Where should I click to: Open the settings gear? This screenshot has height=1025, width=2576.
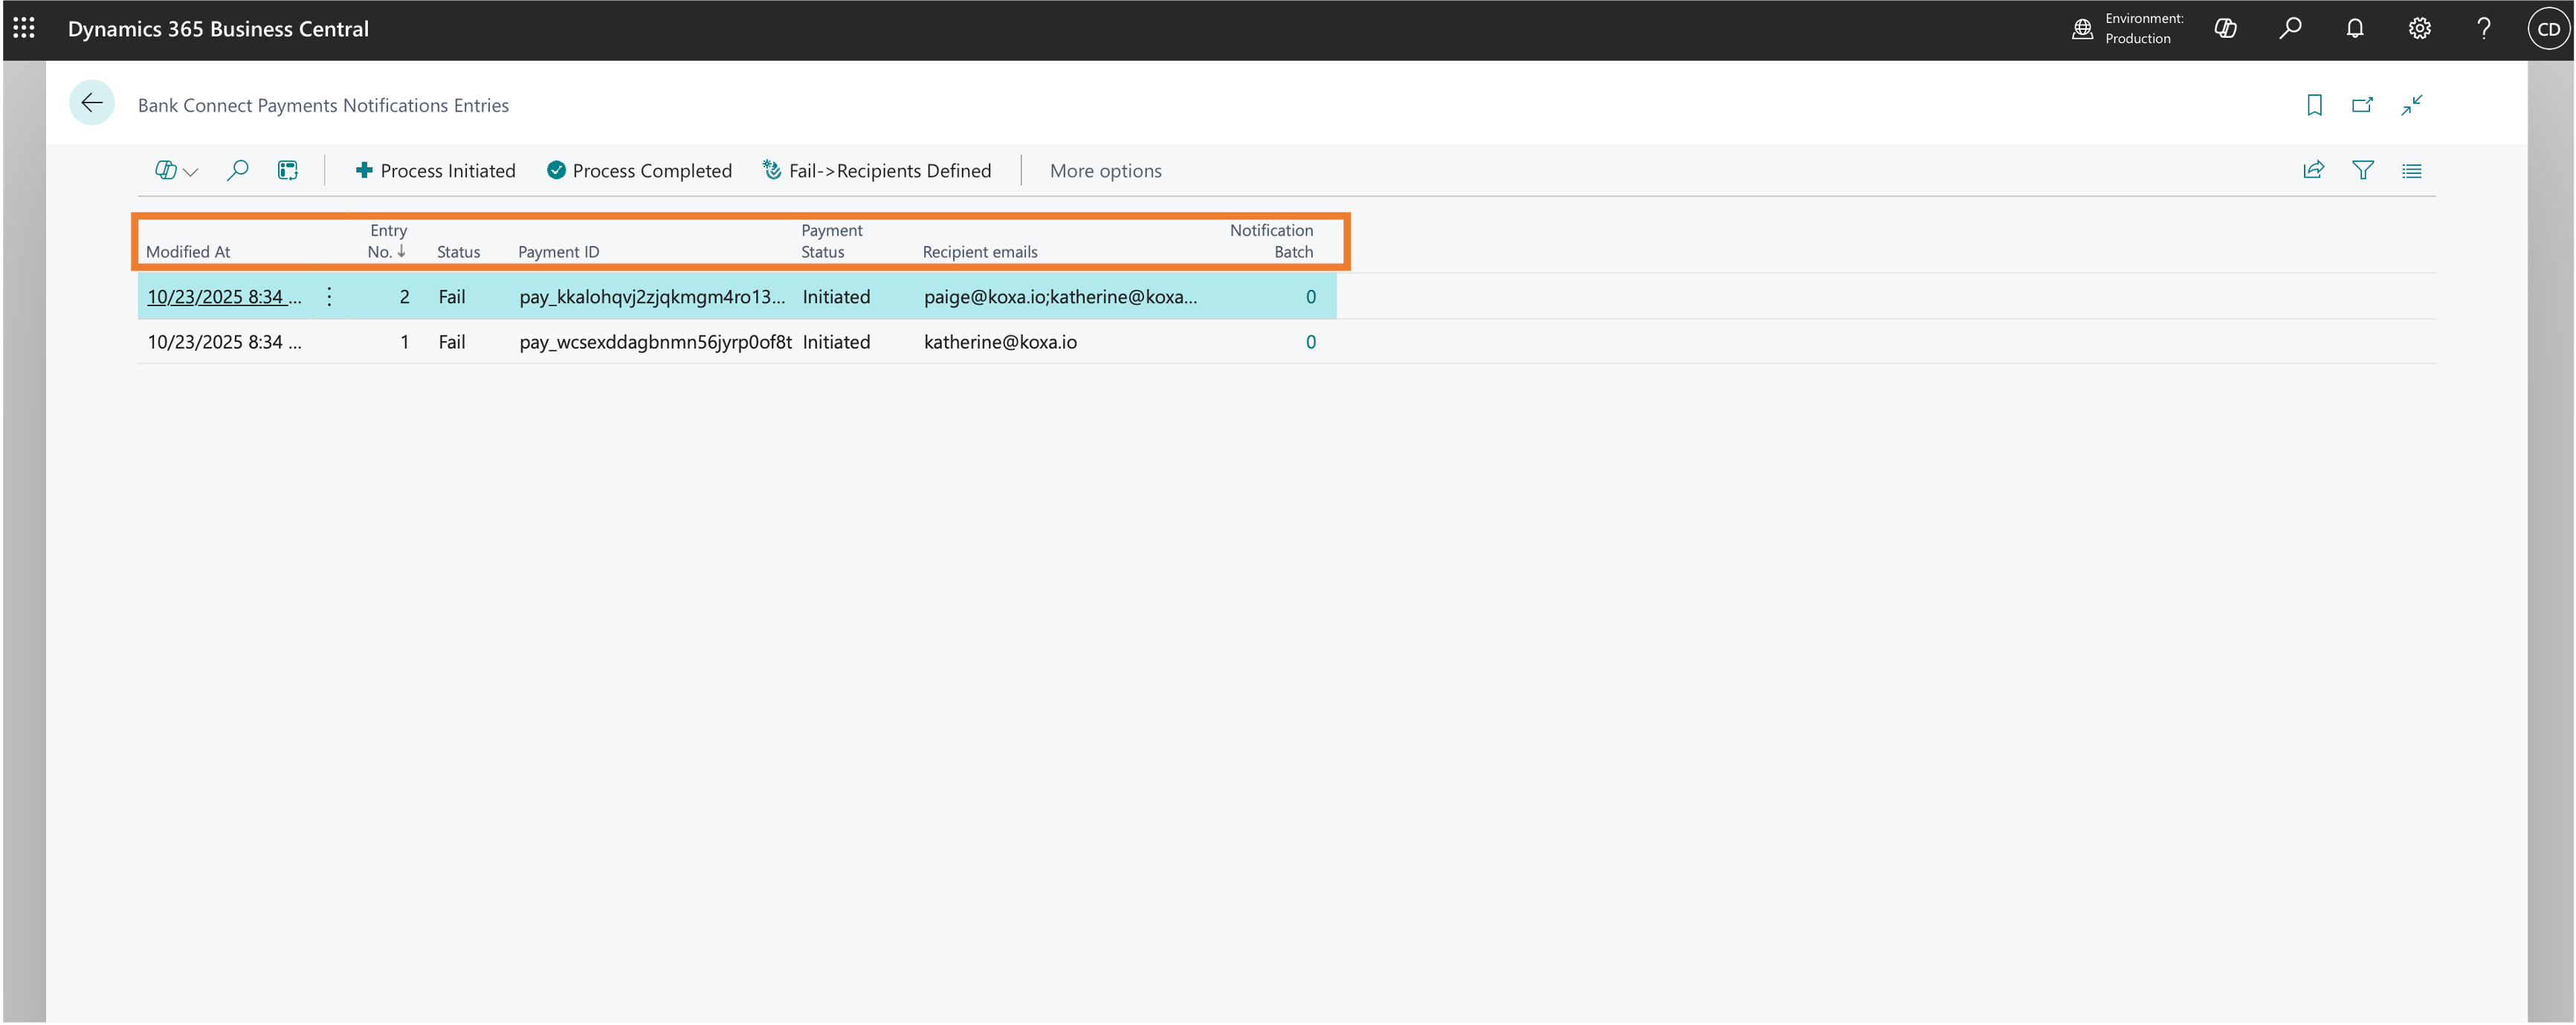coord(2420,29)
